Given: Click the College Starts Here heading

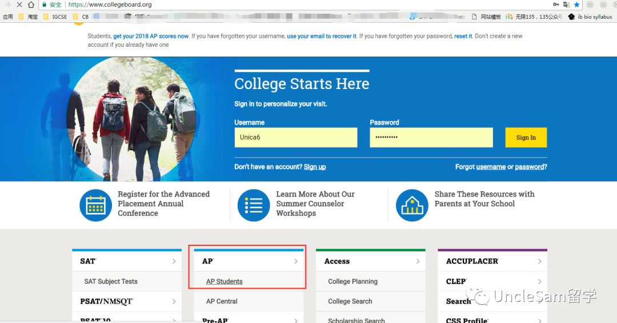Looking at the screenshot, I should click(302, 84).
